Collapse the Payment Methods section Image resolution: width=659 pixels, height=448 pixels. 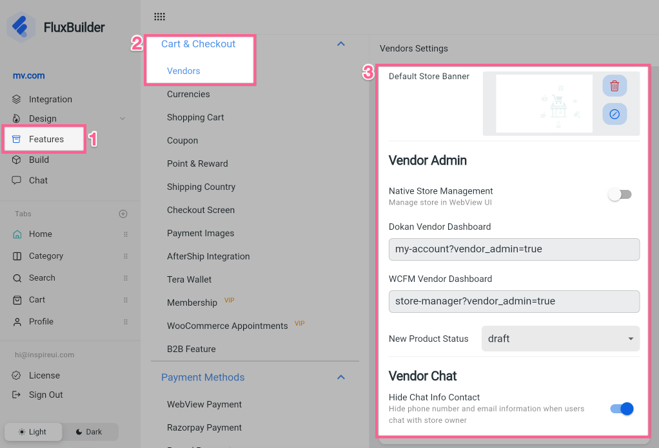(x=341, y=377)
